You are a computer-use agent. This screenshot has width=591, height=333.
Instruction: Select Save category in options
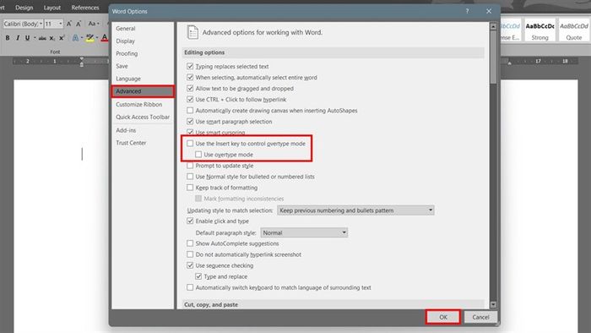point(122,66)
